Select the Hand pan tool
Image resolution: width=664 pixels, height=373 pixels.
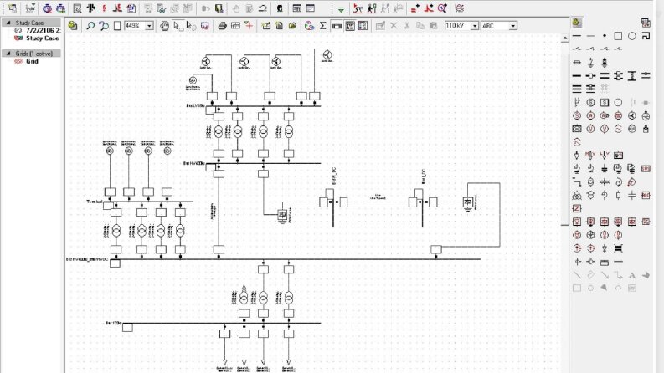coord(164,26)
